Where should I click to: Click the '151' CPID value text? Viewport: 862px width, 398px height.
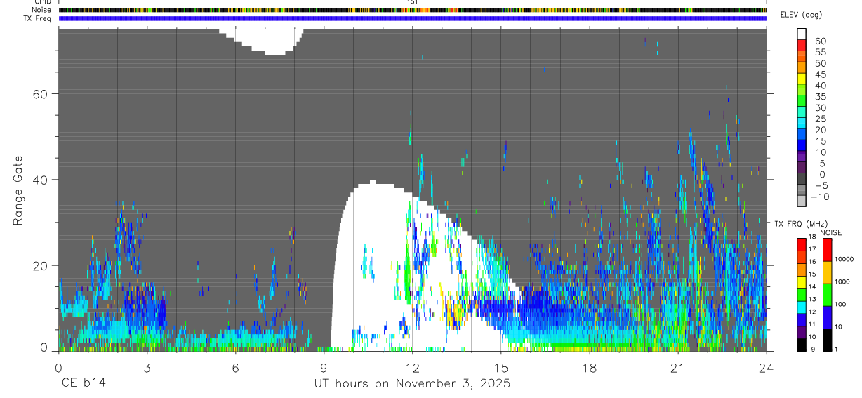[413, 2]
